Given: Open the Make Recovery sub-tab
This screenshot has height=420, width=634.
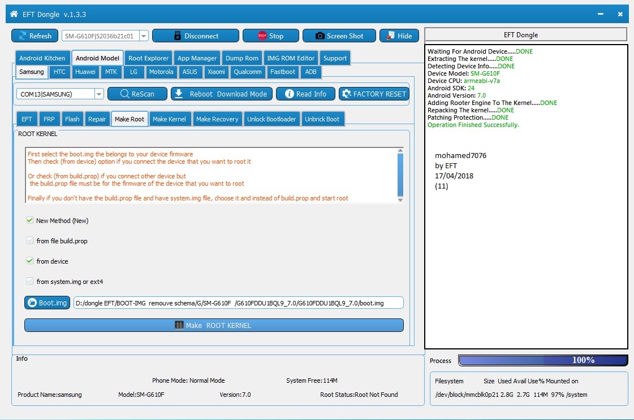Looking at the screenshot, I should (217, 119).
